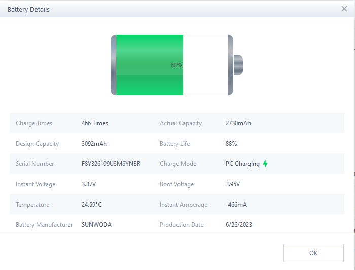
Task: Click the Production Date label
Action: (x=182, y=225)
